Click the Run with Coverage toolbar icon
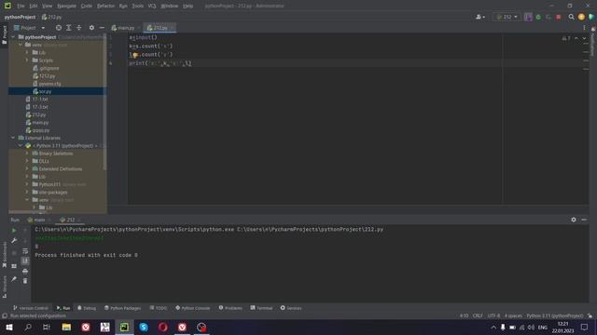 (548, 17)
